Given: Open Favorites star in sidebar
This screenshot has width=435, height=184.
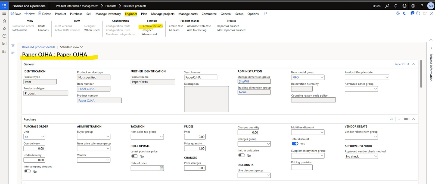Looking at the screenshot, I should click(x=4, y=28).
